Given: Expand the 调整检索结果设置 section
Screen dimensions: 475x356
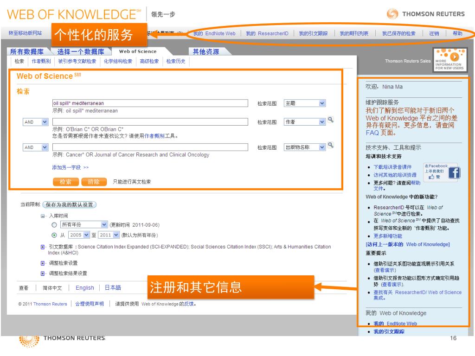Looking at the screenshot, I should click(43, 273).
